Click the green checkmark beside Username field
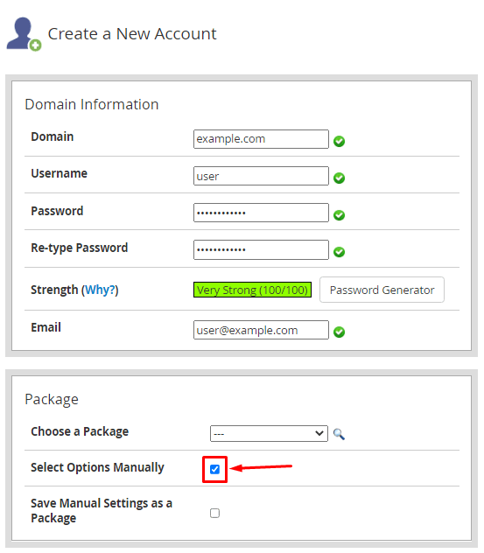 [339, 178]
